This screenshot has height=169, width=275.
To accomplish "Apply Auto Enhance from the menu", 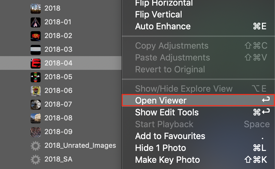I will pyautogui.click(x=163, y=26).
